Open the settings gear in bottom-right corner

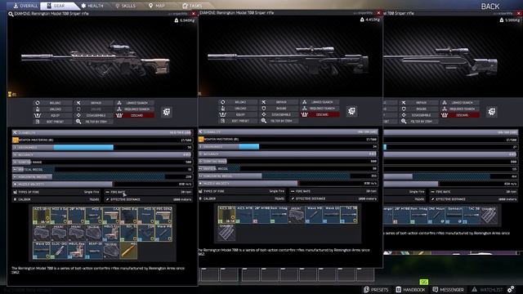(x=511, y=289)
